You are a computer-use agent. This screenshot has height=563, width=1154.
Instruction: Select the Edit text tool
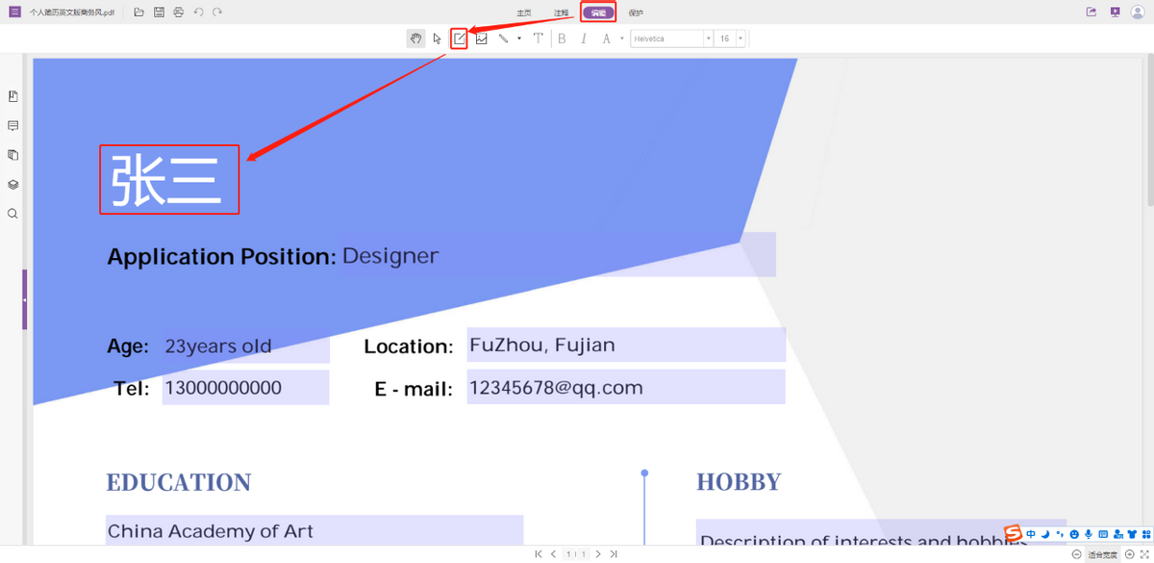460,38
